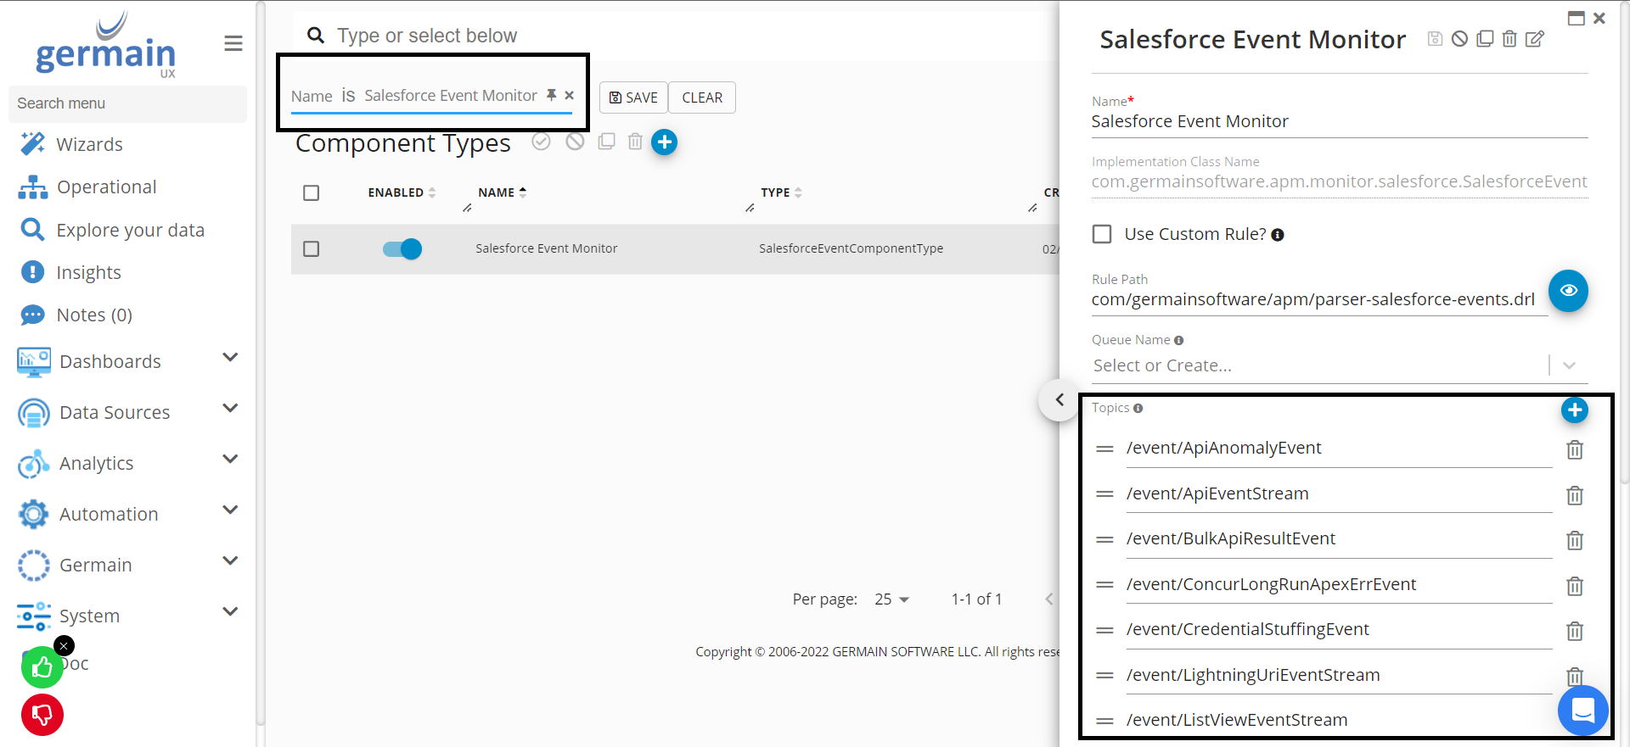The image size is (1630, 747).
Task: Select the Salesforce Event Monitor row checkbox
Action: [x=312, y=248]
